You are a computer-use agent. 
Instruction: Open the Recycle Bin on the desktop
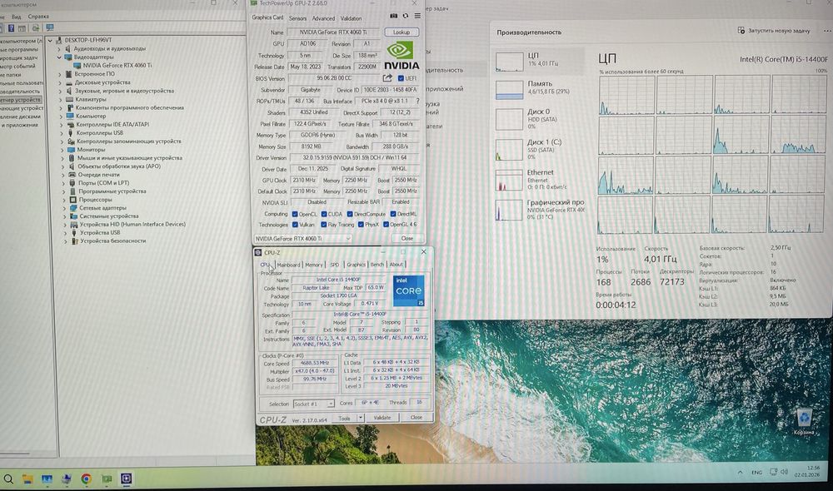804,421
